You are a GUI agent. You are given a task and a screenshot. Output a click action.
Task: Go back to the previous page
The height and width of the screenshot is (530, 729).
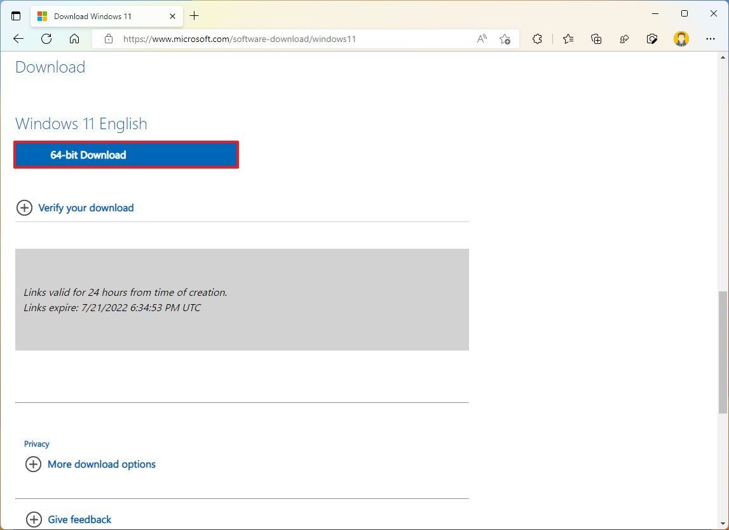(x=18, y=39)
